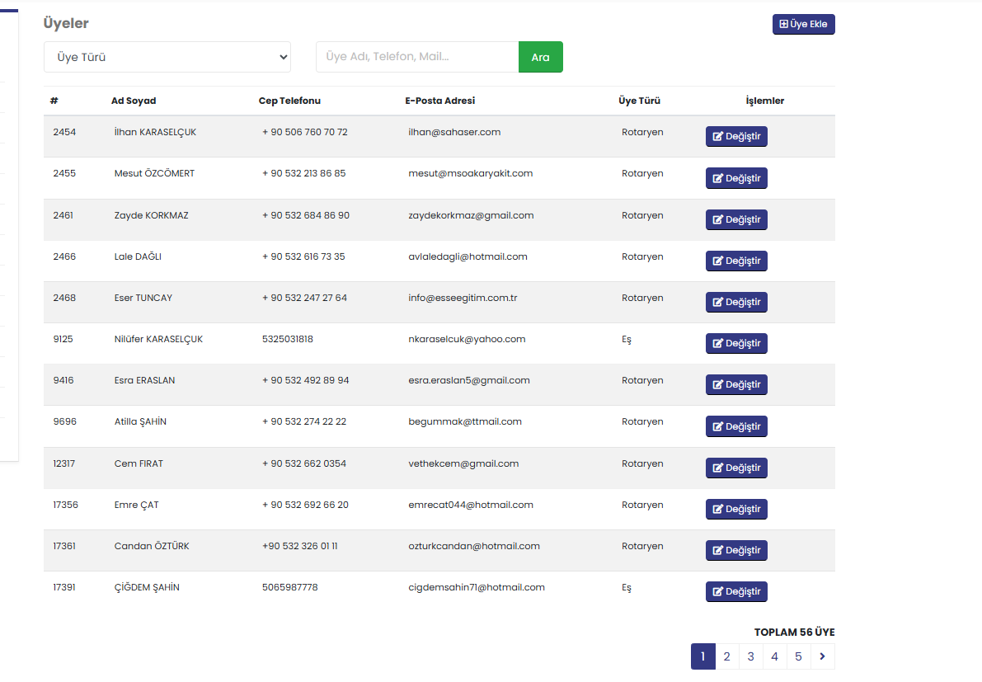The image size is (982, 682).
Task: Select page 3 in pagination
Action: [x=750, y=656]
